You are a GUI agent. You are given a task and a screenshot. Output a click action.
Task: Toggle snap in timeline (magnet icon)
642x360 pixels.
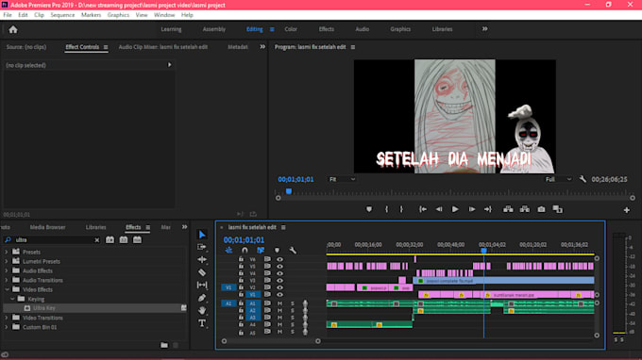pos(245,250)
